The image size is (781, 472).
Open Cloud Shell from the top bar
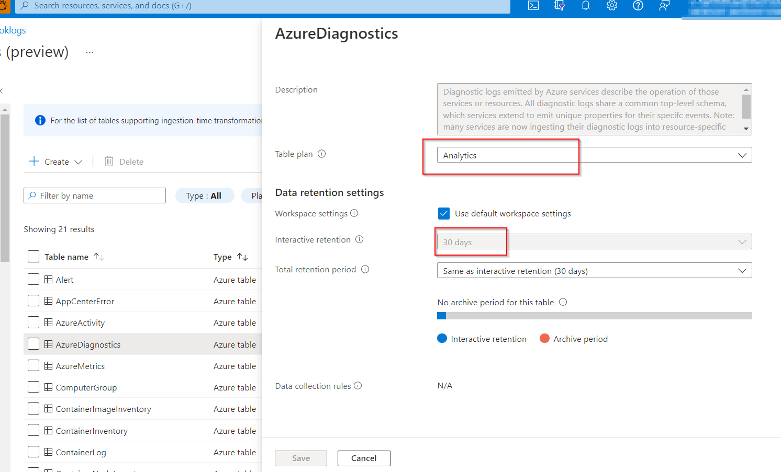pyautogui.click(x=533, y=6)
